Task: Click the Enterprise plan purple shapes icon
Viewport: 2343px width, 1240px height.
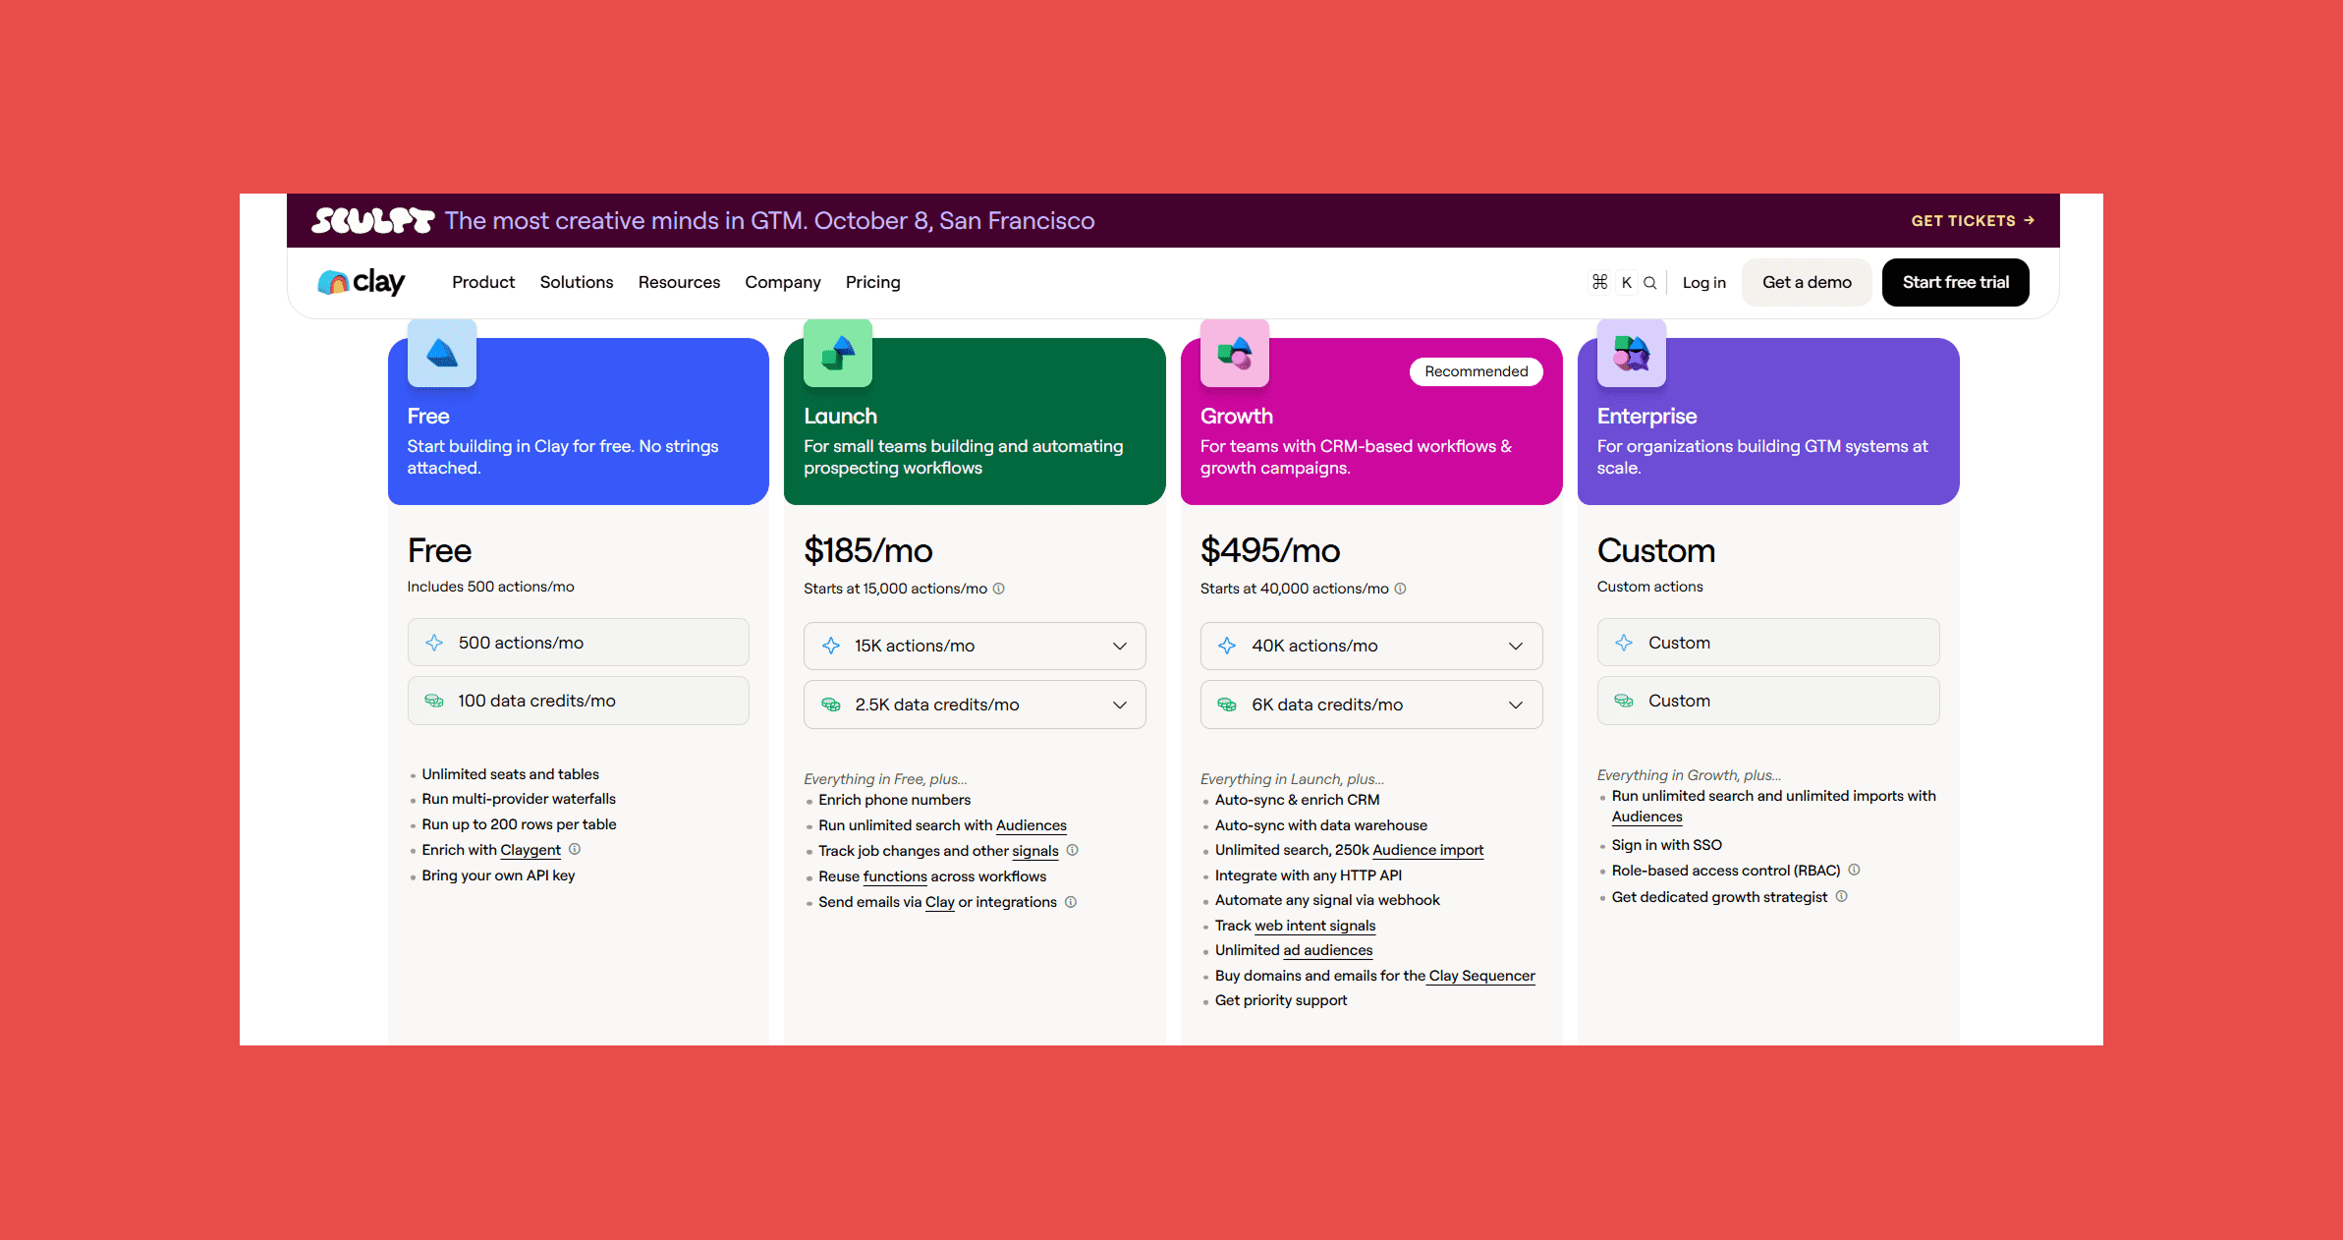Action: tap(1632, 353)
